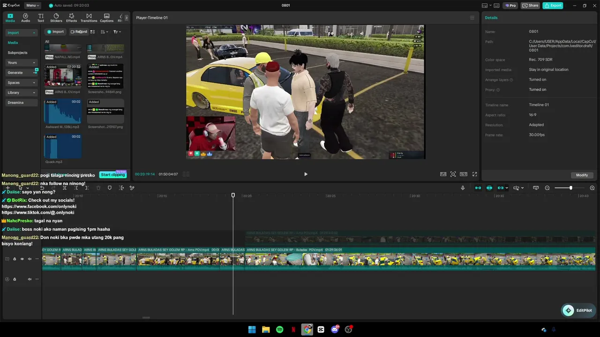600x337 pixels.
Task: Toggle main track magnet
Action: pyautogui.click(x=478, y=188)
